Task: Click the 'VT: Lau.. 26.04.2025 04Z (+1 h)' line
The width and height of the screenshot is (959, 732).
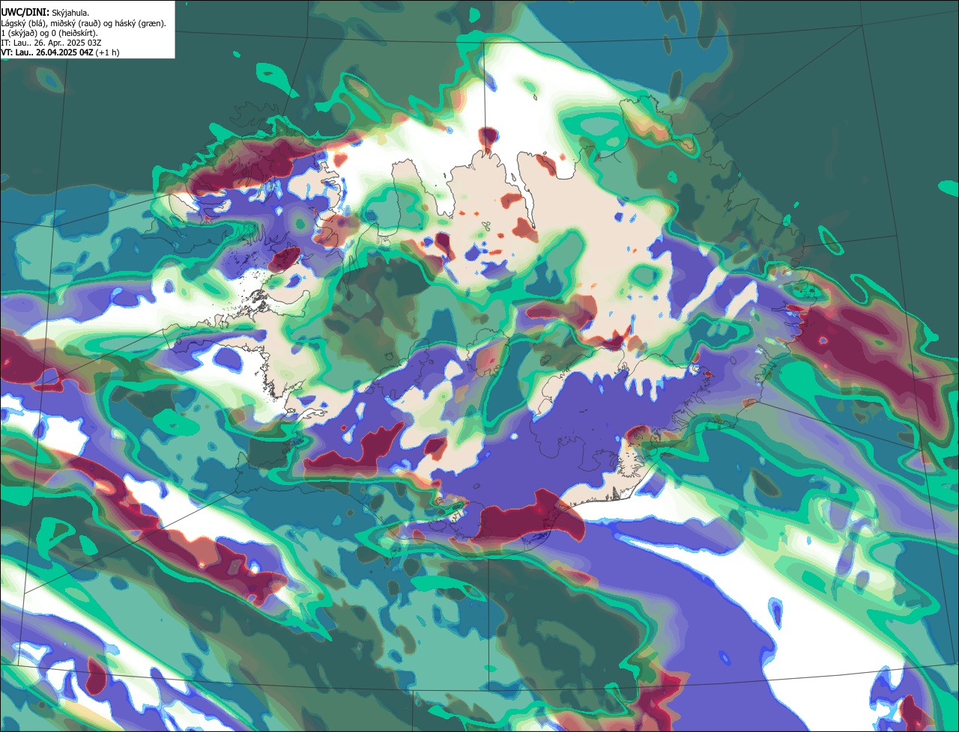Action: click(x=60, y=52)
